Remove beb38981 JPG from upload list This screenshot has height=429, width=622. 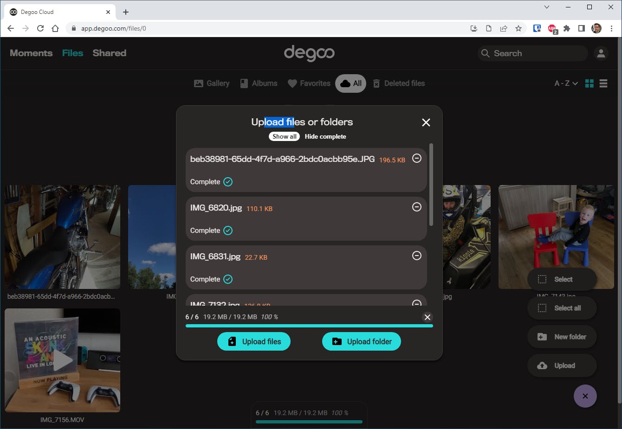point(417,158)
